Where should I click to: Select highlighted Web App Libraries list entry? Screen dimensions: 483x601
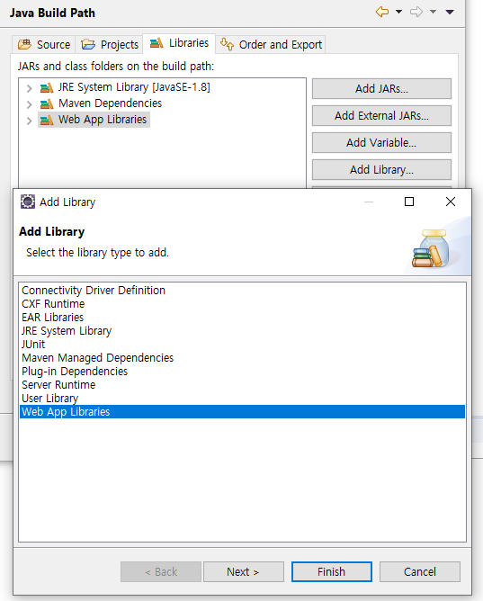[242, 412]
